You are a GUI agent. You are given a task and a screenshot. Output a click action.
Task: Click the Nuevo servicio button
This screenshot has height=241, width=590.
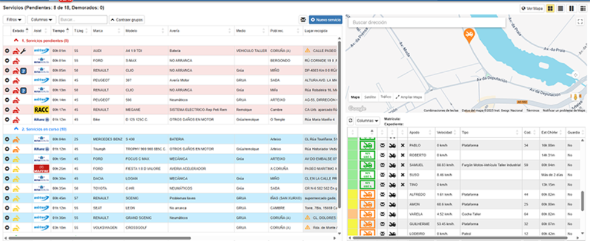[325, 20]
